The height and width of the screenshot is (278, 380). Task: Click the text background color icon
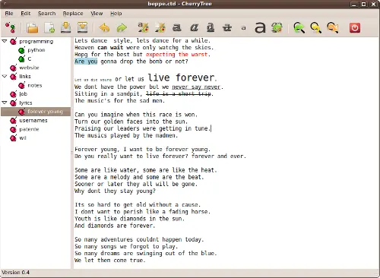coord(160,27)
